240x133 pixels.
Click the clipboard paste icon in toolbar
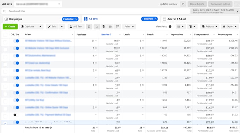pos(89,26)
